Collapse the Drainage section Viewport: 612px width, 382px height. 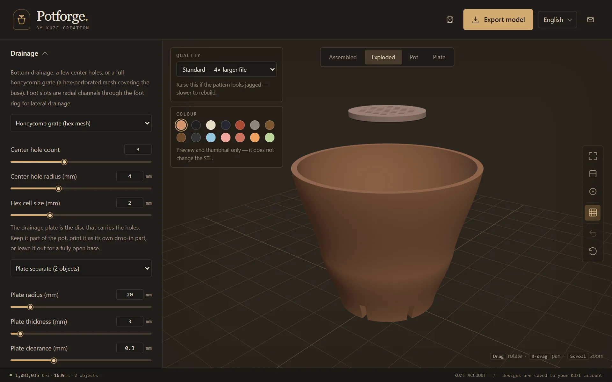pos(29,53)
